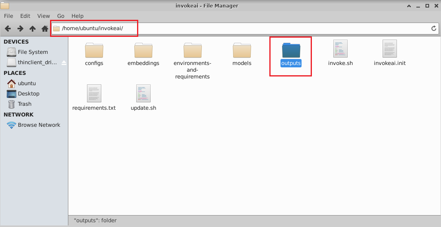Screen dimensions: 441x227
Task: Click the location path field /home/ubuntu/invokeai/
Action: pyautogui.click(x=245, y=29)
